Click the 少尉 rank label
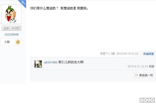Image resolution: width=156 pixels, height=104 pixels. point(7,42)
